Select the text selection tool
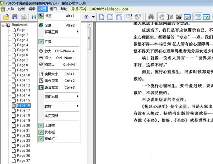Viewport: 213px width, 164px height. click(x=170, y=17)
